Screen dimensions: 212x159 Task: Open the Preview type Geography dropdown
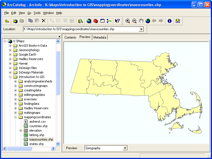pos(125,148)
